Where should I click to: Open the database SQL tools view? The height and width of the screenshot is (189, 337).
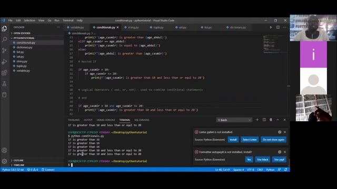4,94
